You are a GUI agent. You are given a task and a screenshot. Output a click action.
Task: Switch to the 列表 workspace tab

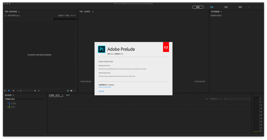tap(226, 7)
